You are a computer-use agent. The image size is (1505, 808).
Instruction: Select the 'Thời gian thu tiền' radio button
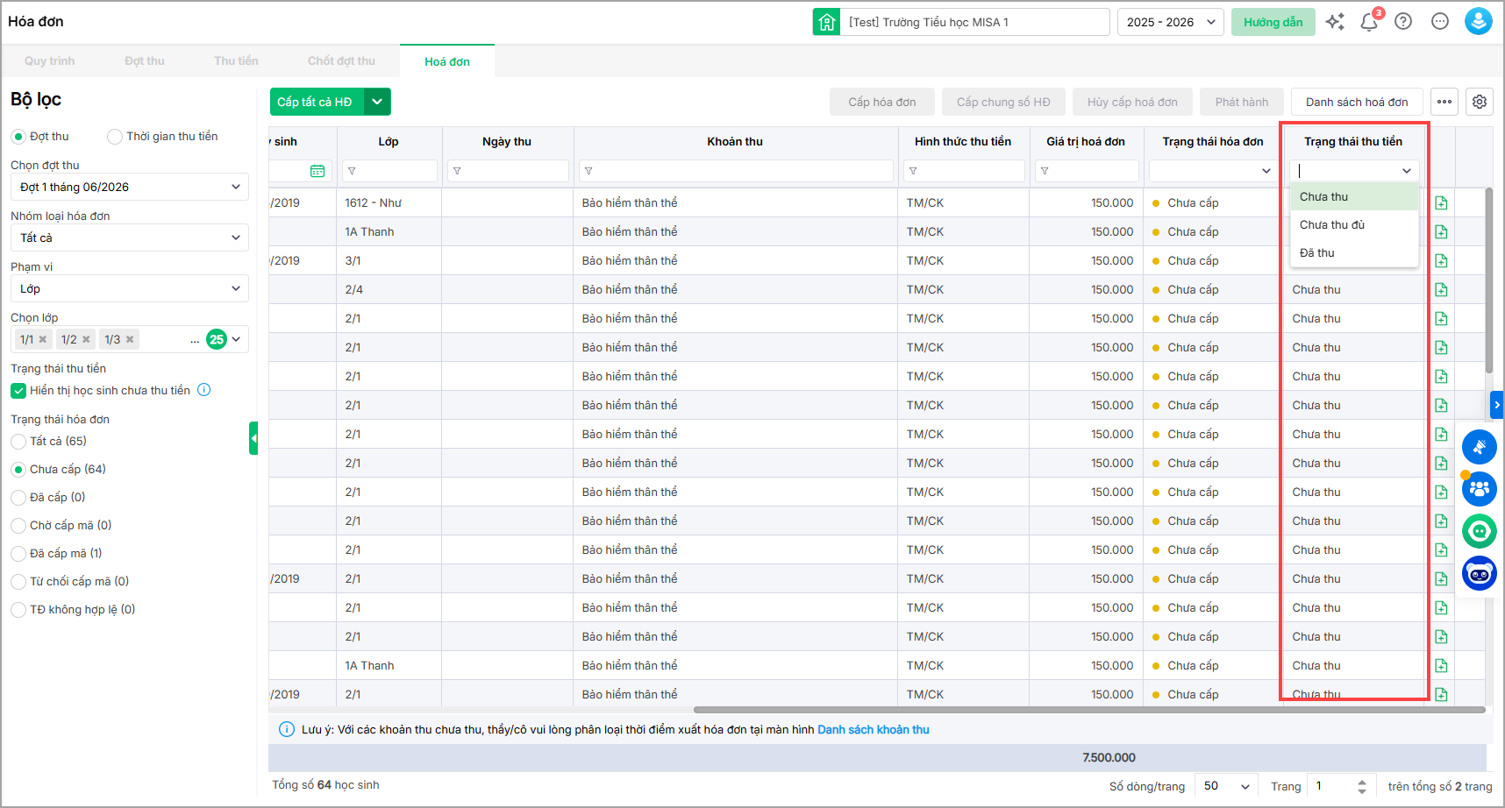coord(115,137)
